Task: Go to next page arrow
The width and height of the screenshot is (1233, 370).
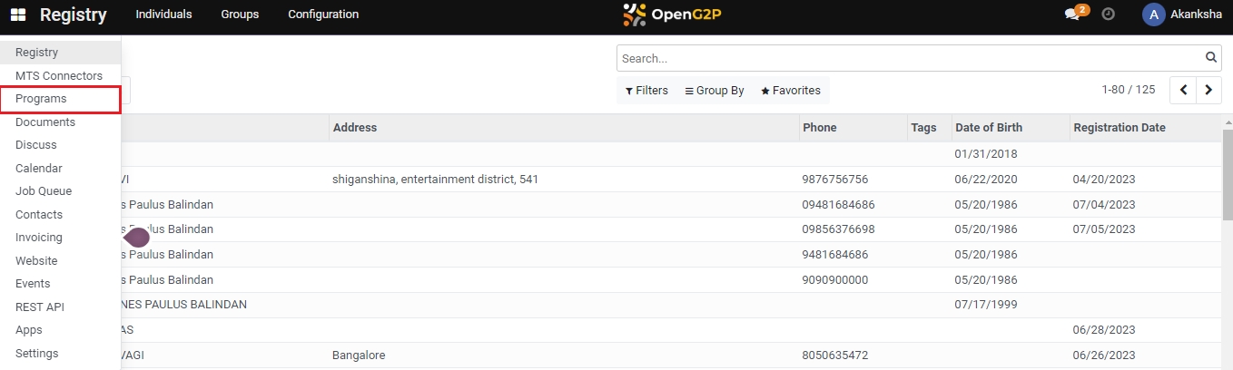Action: [x=1208, y=90]
